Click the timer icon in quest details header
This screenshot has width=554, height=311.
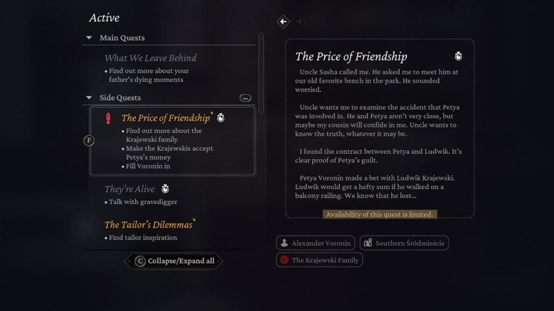(x=458, y=56)
